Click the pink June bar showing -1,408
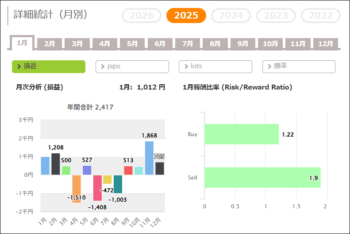The height and width of the screenshot is (234, 350). pyautogui.click(x=97, y=187)
